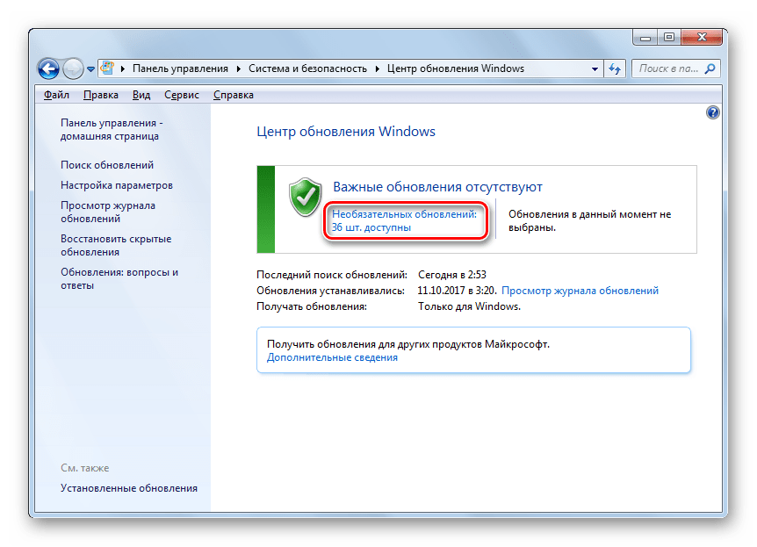
Task: Select 'Поиск обновлений' in left sidebar
Action: (107, 165)
